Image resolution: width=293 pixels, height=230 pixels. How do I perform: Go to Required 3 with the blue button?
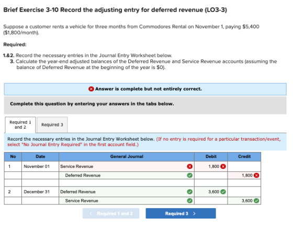(181, 213)
